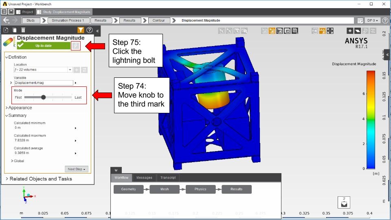The height and width of the screenshot is (220, 391).
Task: Click the dark cube view icon right of orange
Action: click(x=279, y=31)
